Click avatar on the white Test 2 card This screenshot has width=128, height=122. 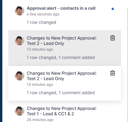(x=19, y=76)
